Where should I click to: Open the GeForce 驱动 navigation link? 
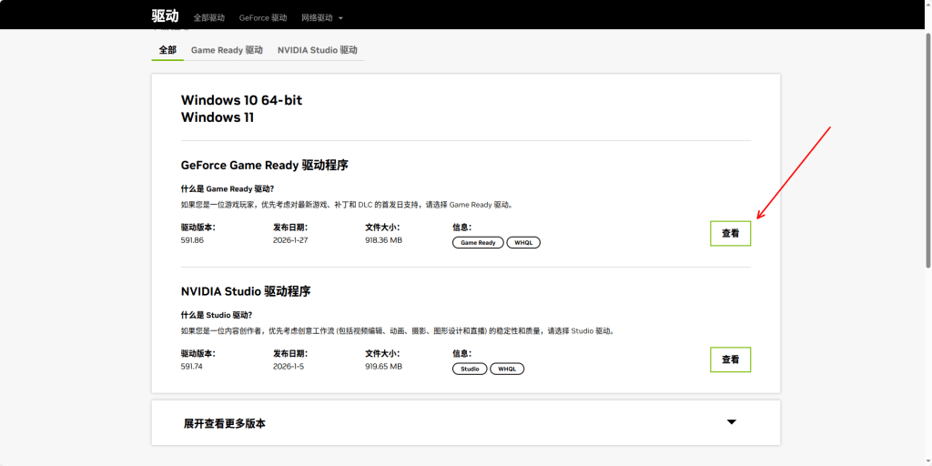(x=262, y=17)
